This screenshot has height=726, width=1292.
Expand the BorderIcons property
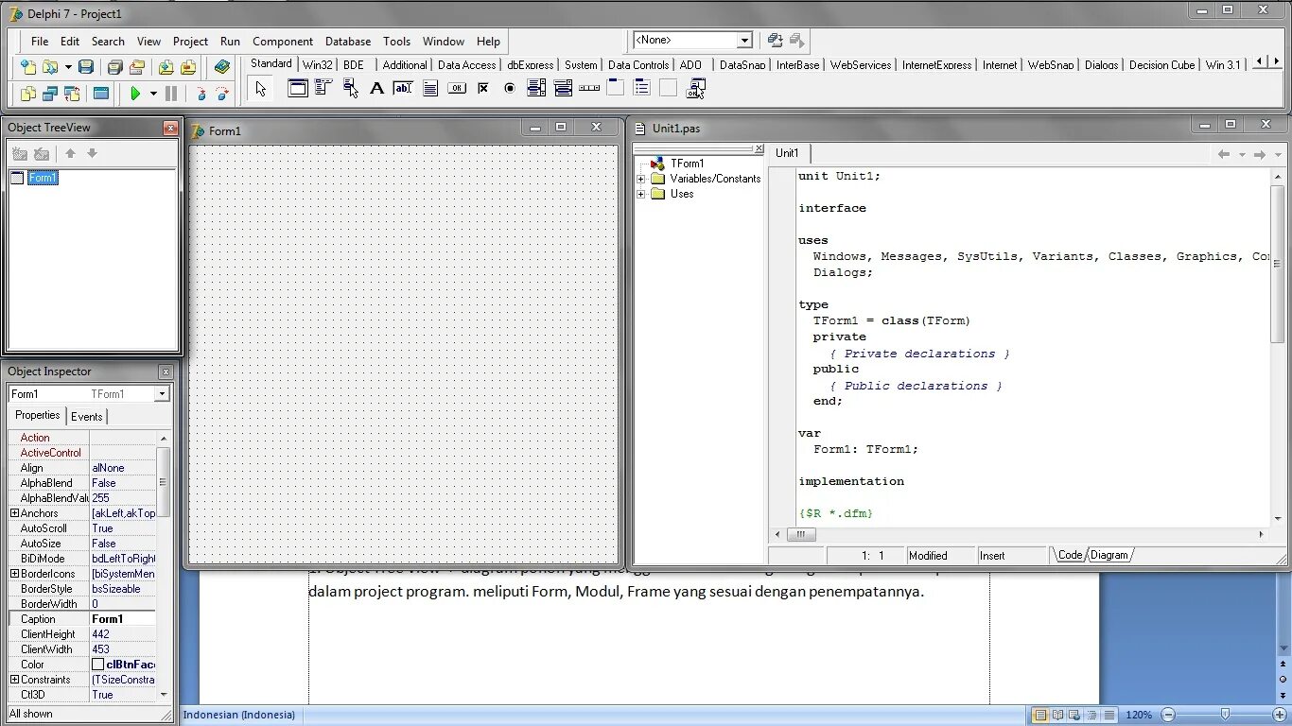[14, 574]
